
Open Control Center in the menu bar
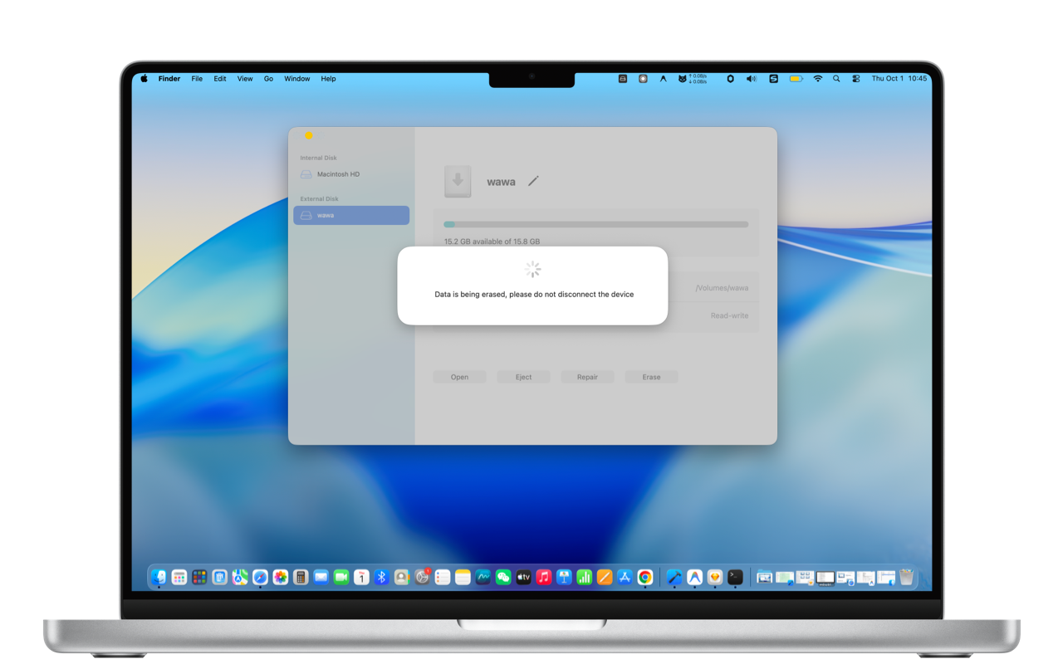pyautogui.click(x=856, y=79)
